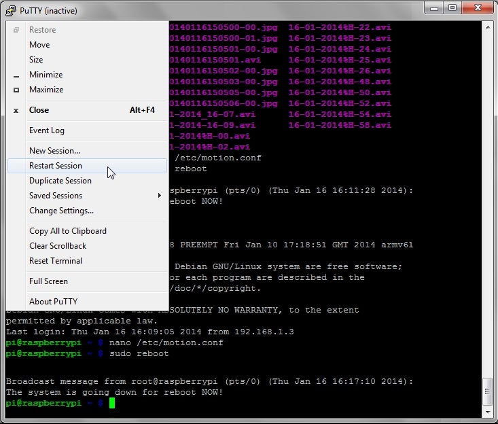The height and width of the screenshot is (424, 498).
Task: Click the terminal scrollbar down arrow
Action: tap(488, 412)
